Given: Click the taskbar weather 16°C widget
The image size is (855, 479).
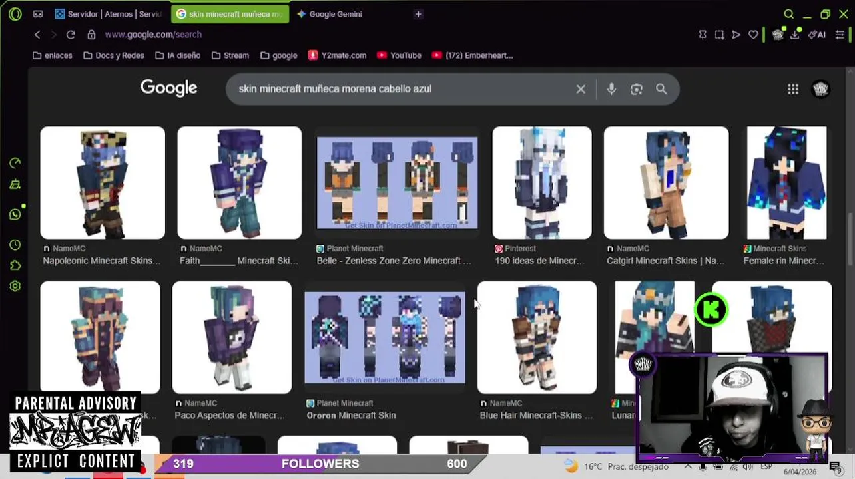Looking at the screenshot, I should click(617, 466).
